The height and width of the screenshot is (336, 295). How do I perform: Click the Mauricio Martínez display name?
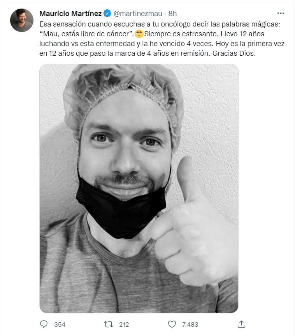coord(70,14)
